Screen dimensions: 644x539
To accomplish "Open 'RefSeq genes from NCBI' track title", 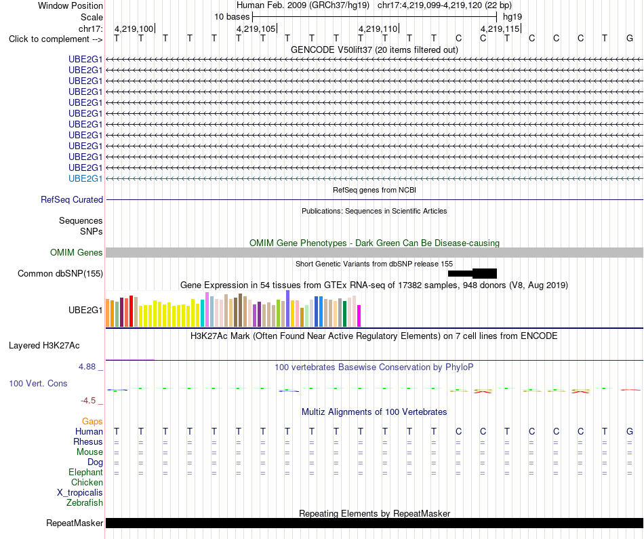I will click(x=374, y=190).
